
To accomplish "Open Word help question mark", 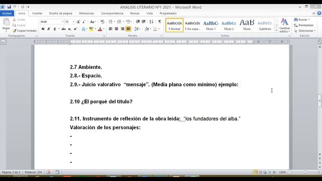I will tap(319, 14).
